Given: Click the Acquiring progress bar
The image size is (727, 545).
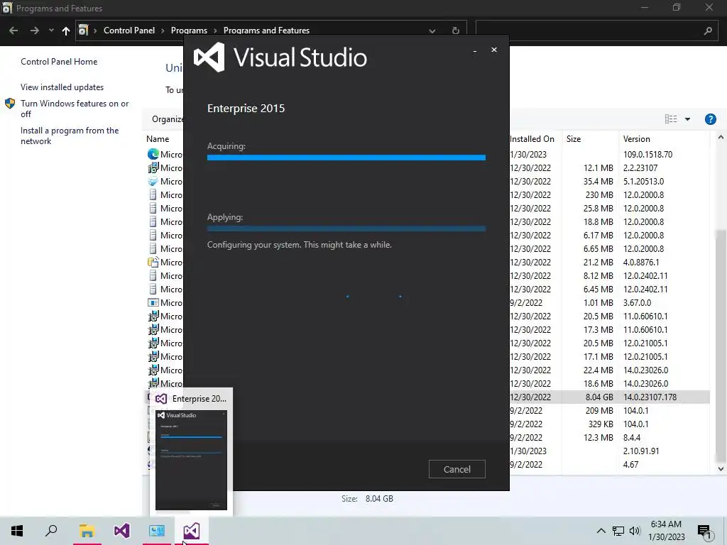Looking at the screenshot, I should pos(346,158).
